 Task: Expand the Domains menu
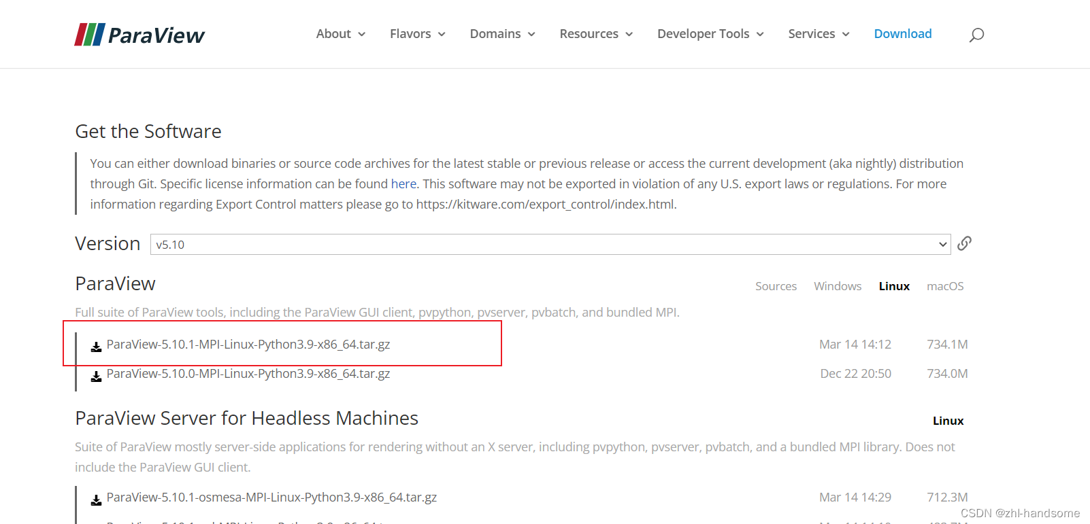503,34
